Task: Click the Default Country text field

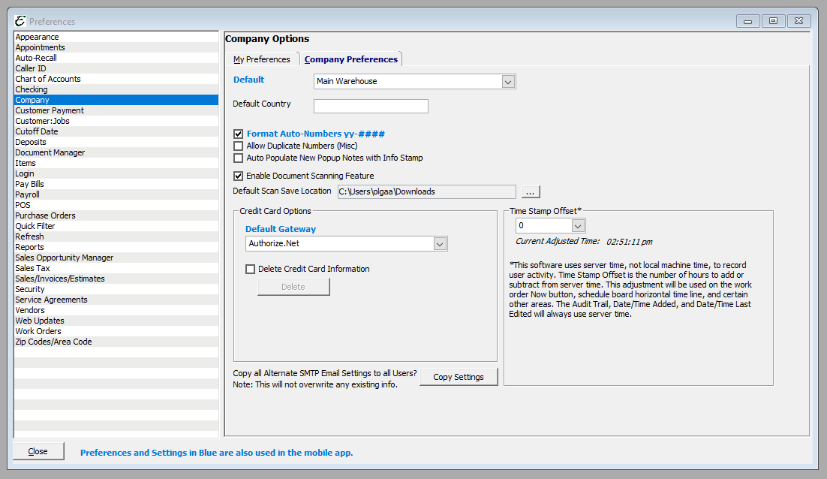Action: coord(371,106)
